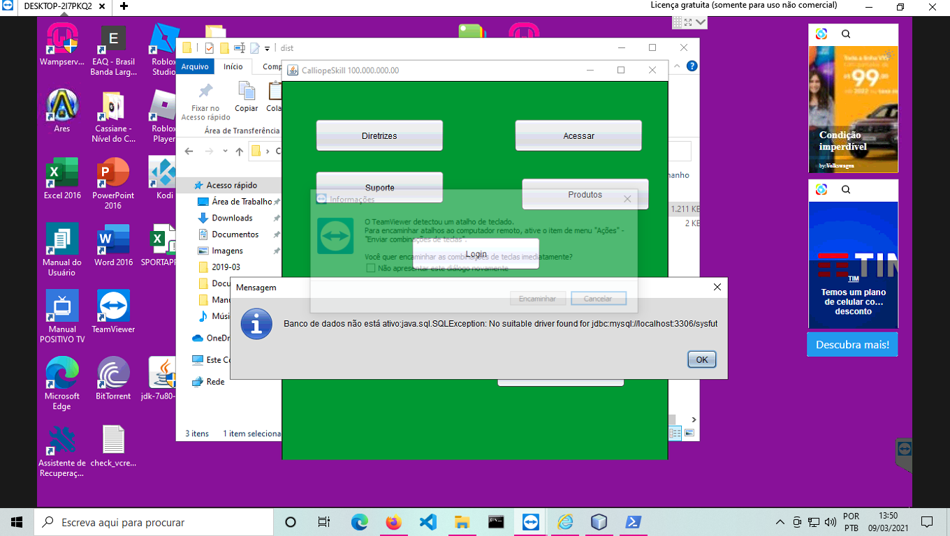This screenshot has height=536, width=950.
Task: Click the Suporte button in CalliopeSkill
Action: (x=379, y=187)
